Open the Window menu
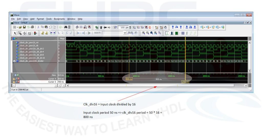The width and height of the screenshot is (262, 137). tap(71, 19)
